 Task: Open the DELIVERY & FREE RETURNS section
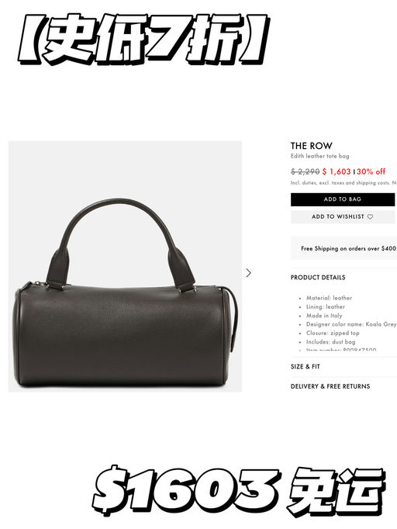pos(330,386)
